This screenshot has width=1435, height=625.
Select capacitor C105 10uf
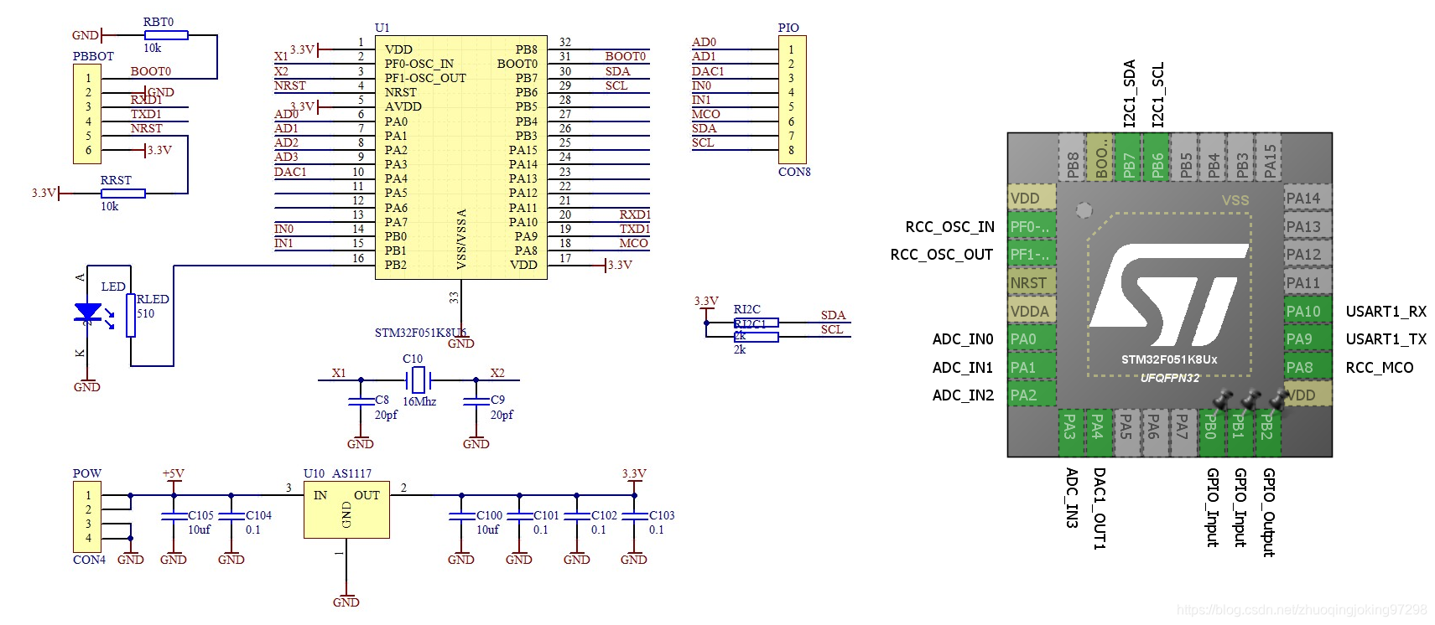pyautogui.click(x=174, y=517)
